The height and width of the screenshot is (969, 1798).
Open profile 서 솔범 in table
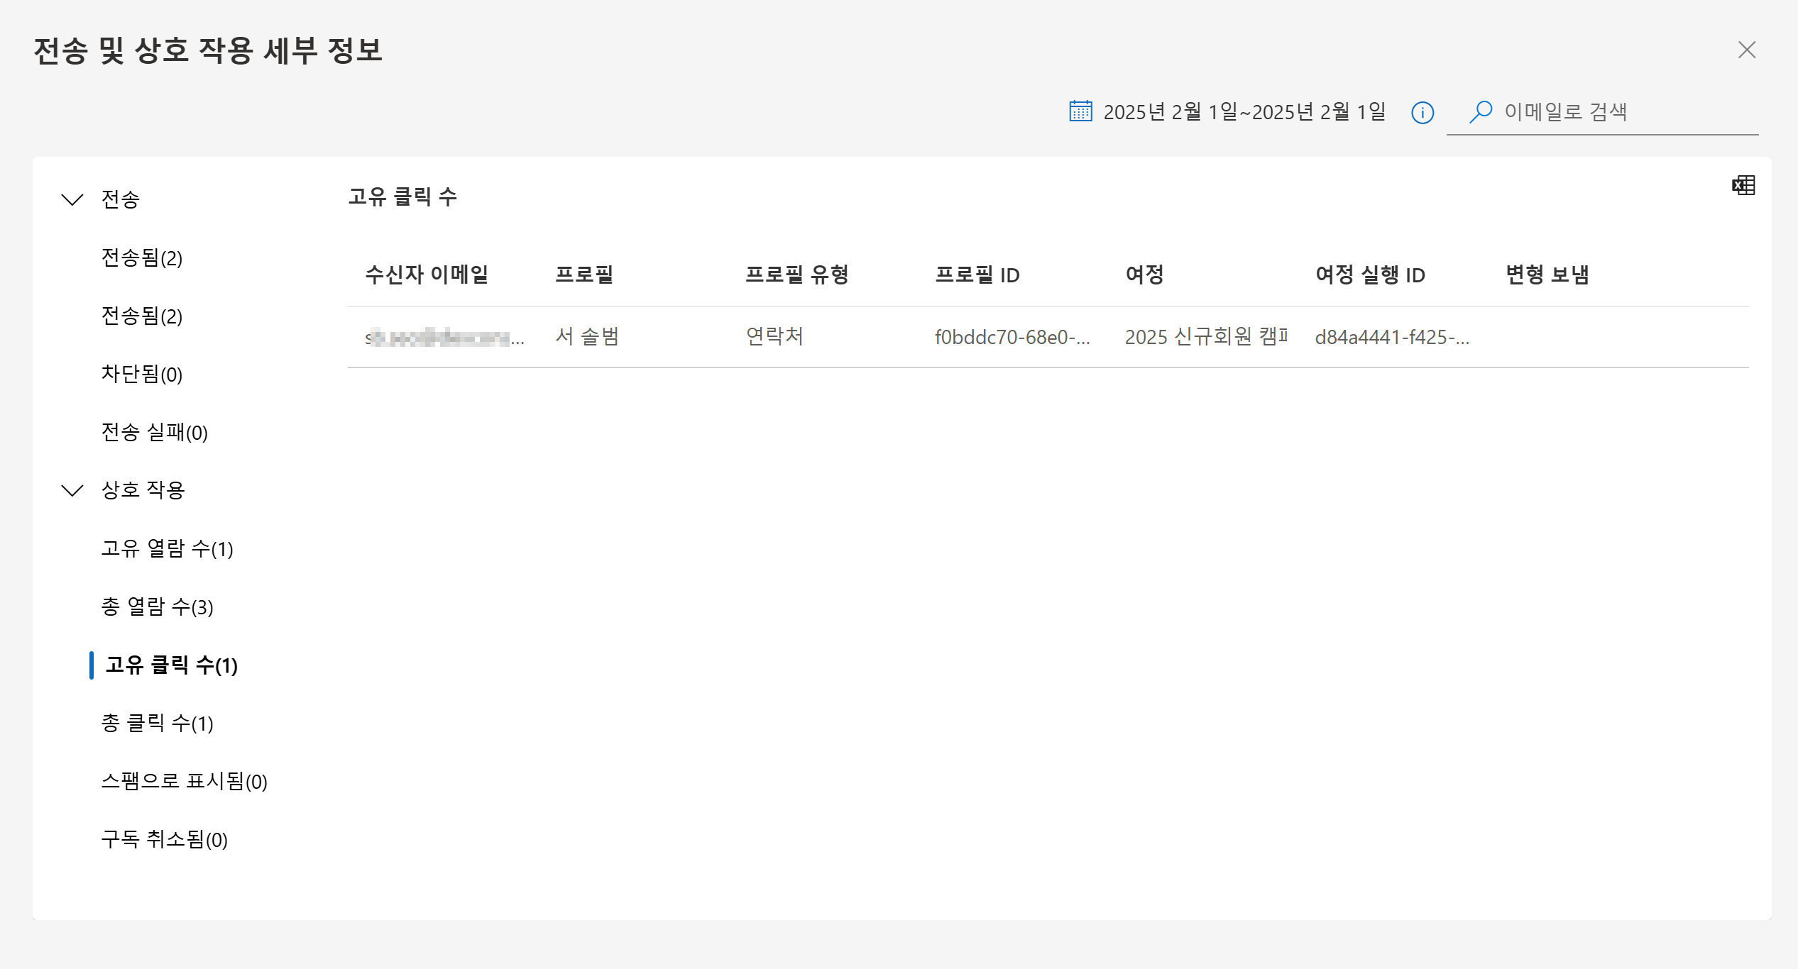click(587, 336)
